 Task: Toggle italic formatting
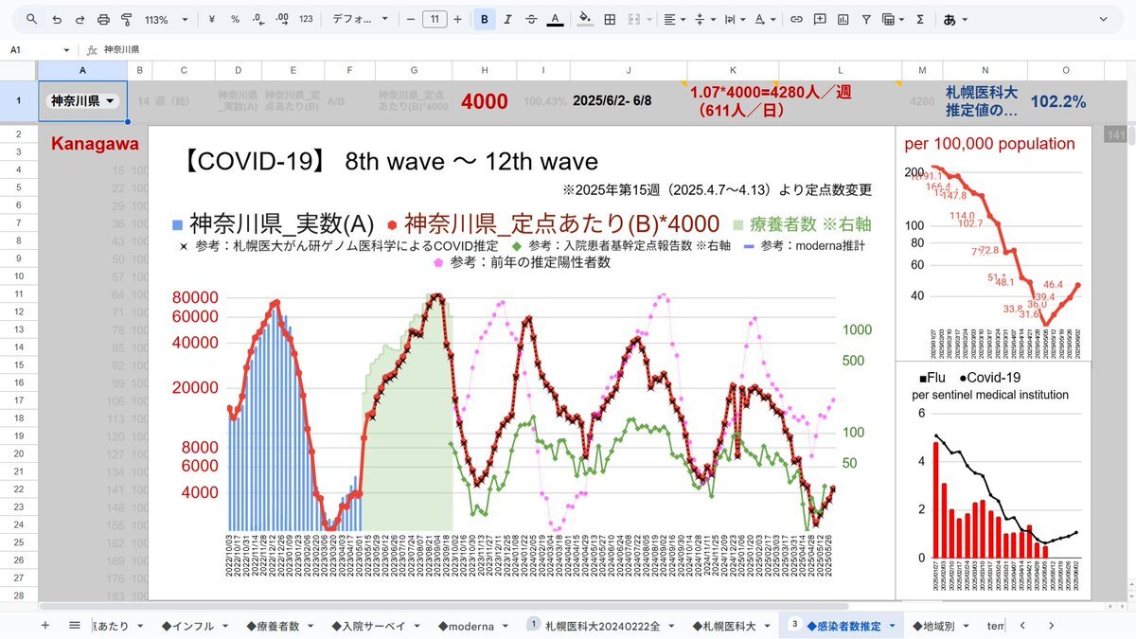tap(508, 19)
